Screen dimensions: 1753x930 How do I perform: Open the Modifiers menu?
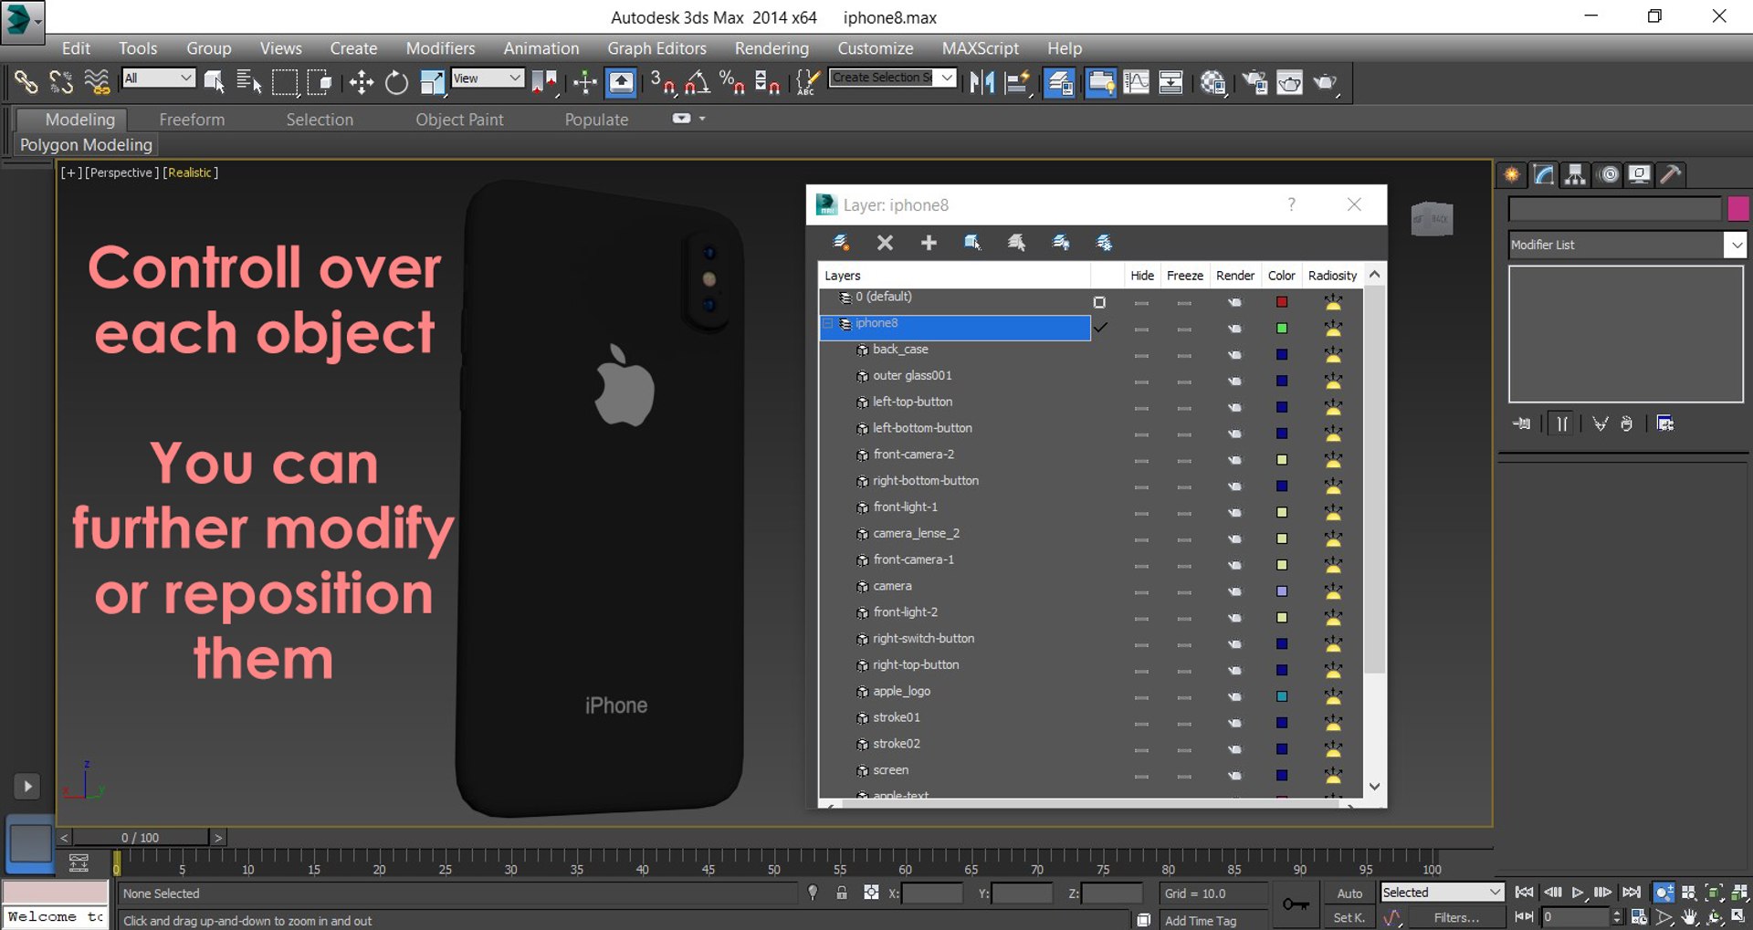(x=440, y=48)
